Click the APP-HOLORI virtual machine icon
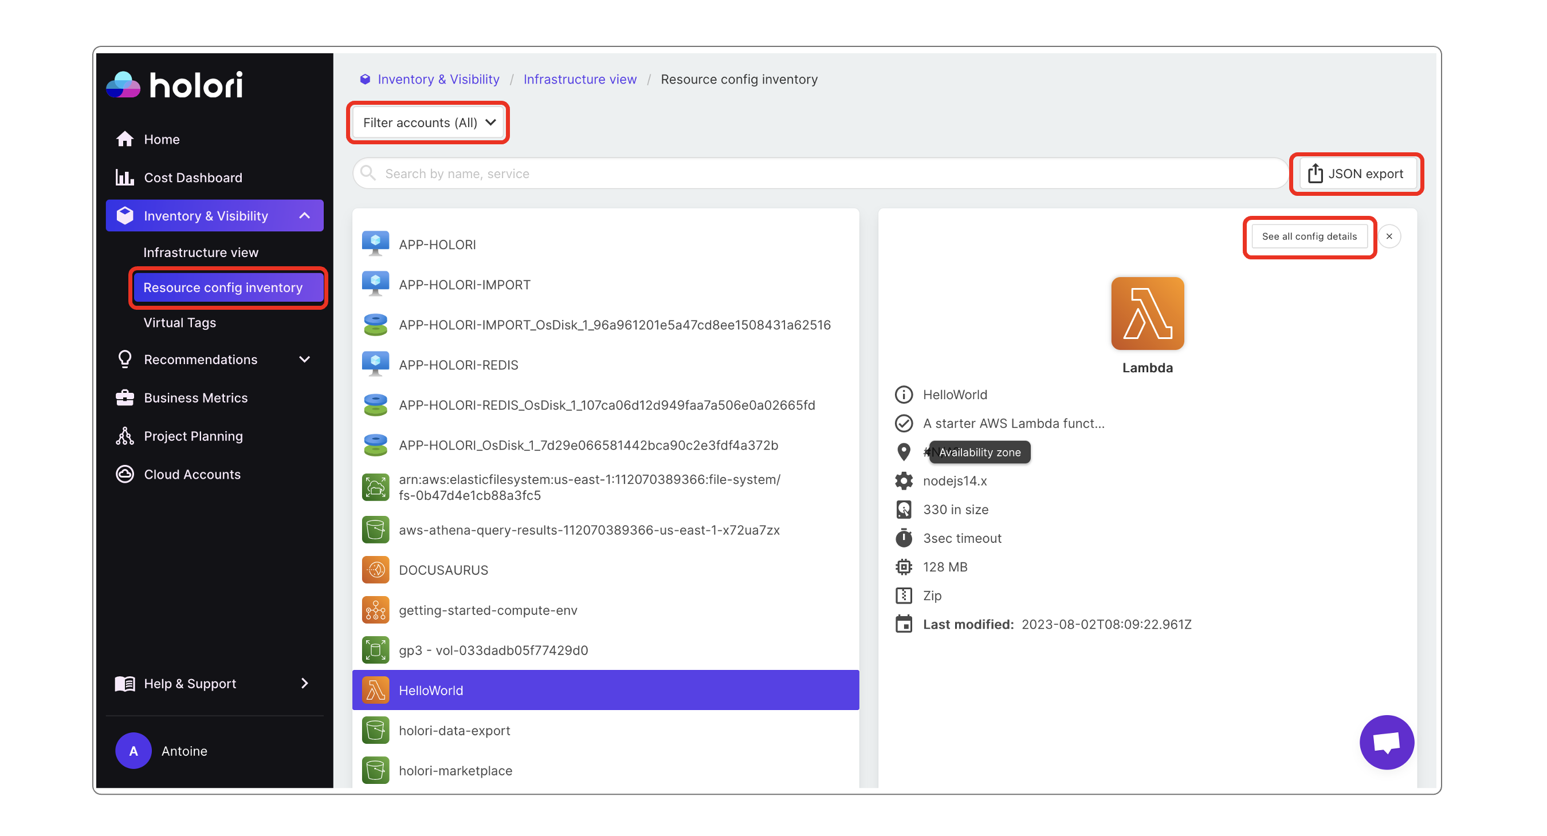Screen dimensions: 1547x836 (x=375, y=245)
